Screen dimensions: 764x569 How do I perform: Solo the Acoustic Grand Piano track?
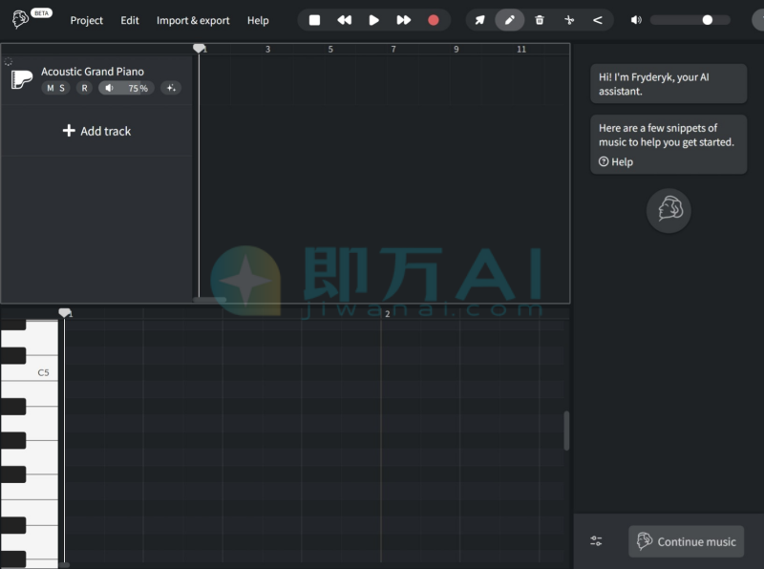pos(62,88)
